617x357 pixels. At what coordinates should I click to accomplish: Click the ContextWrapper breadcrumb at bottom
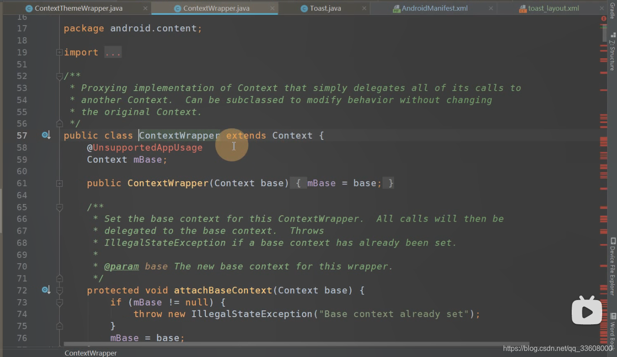tap(91, 353)
